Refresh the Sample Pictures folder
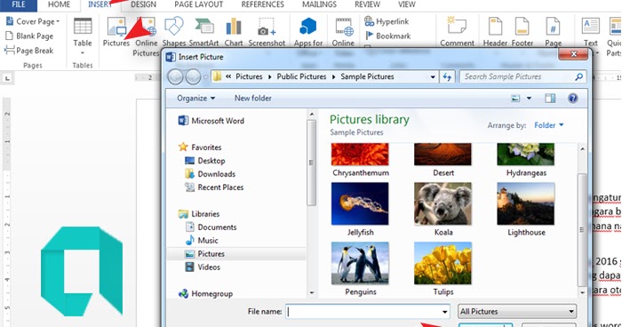The height and width of the screenshot is (327, 622). 447,77
